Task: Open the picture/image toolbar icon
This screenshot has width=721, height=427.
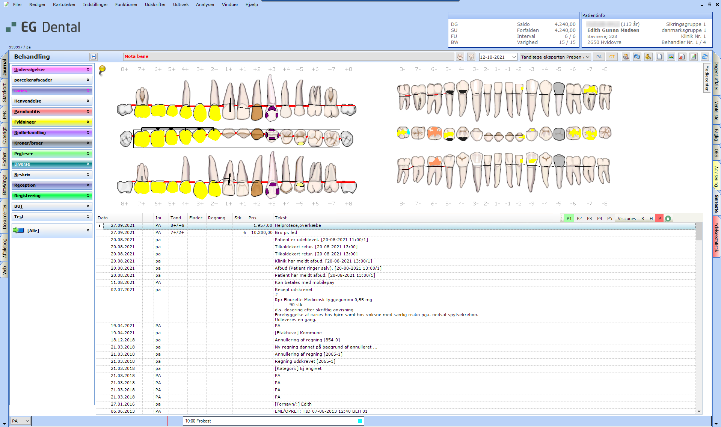Action: tap(671, 57)
